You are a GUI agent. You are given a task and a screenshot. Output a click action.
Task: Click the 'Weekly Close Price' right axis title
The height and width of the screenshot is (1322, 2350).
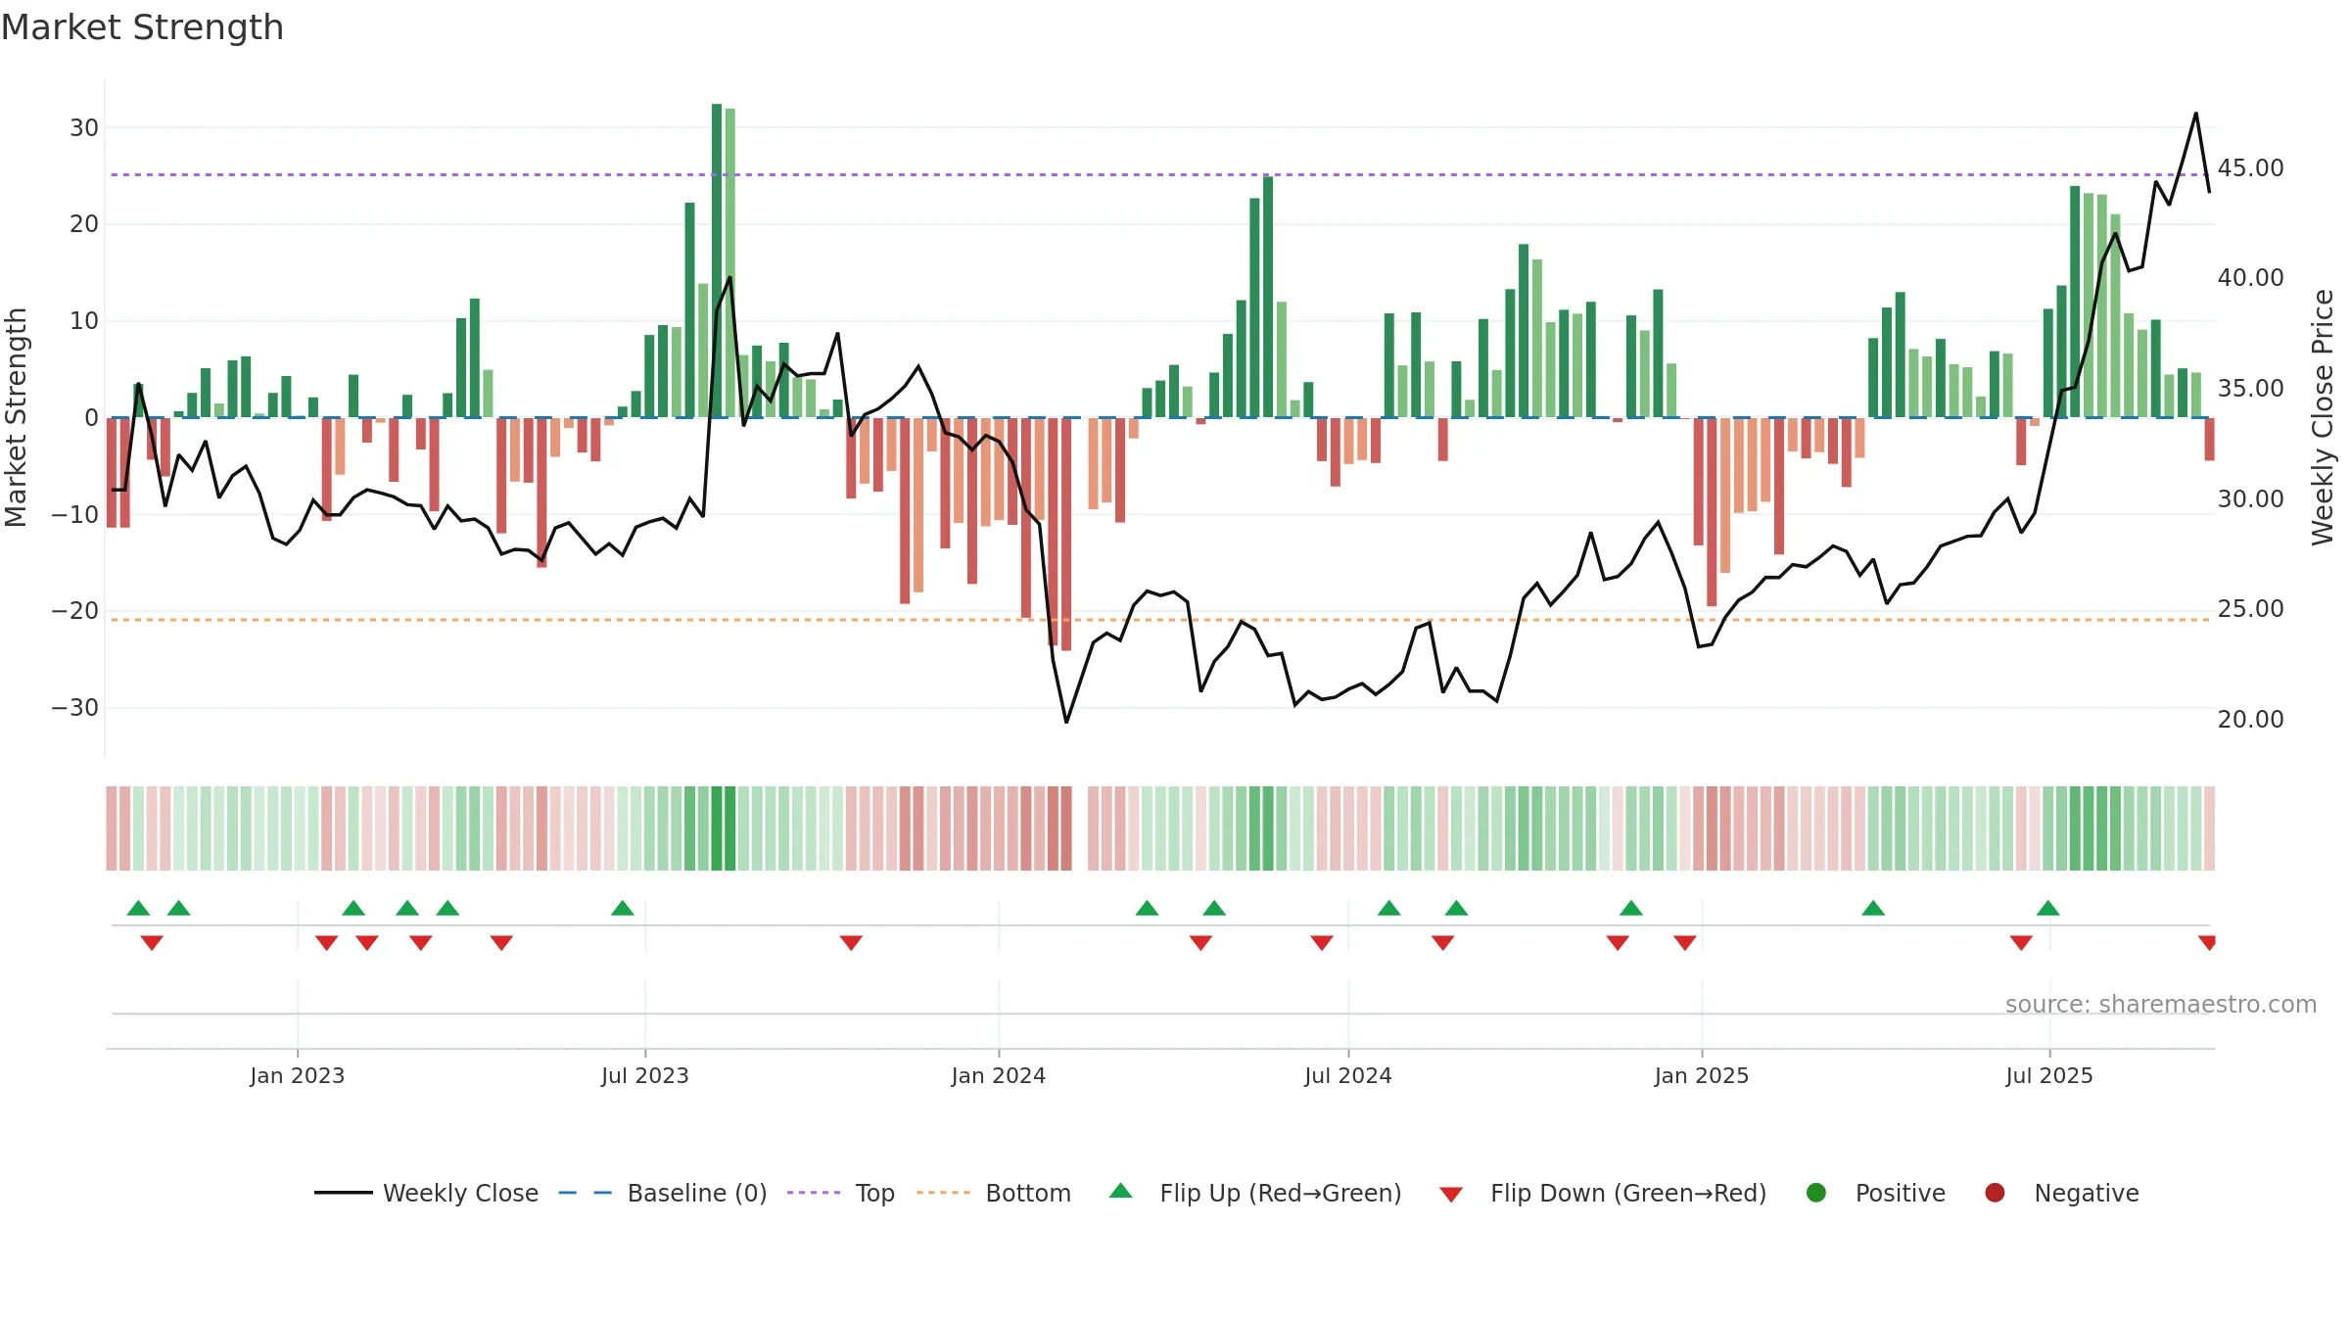click(2323, 417)
